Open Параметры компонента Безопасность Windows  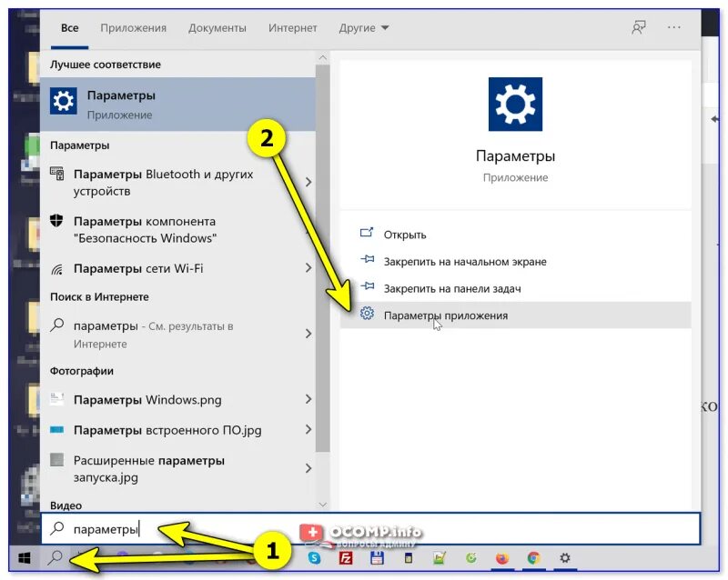[153, 229]
